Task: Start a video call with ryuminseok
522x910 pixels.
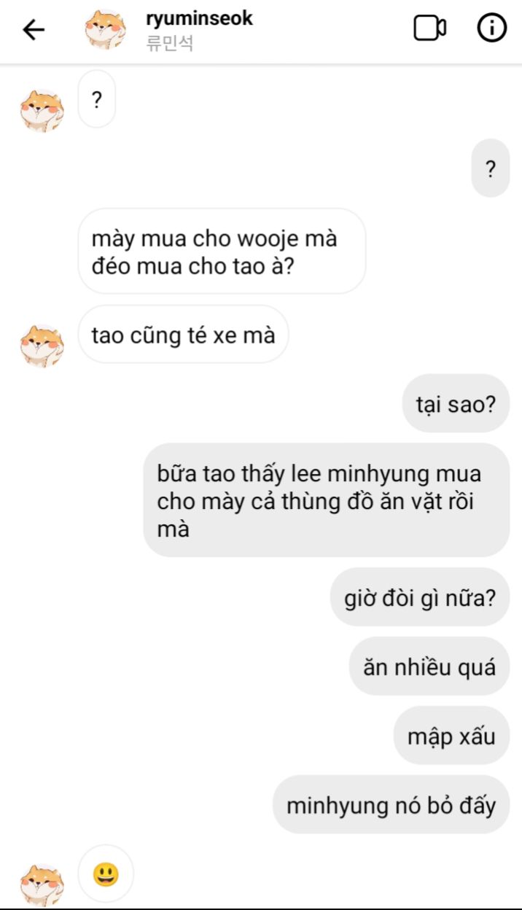Action: pyautogui.click(x=430, y=28)
